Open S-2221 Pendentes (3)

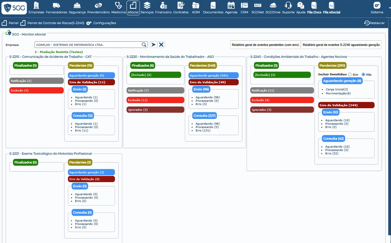[80, 162]
